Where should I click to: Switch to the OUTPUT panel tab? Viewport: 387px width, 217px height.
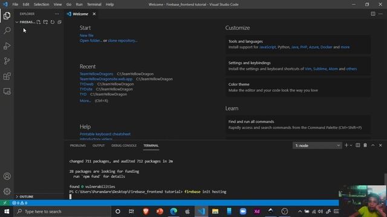[x=99, y=146]
